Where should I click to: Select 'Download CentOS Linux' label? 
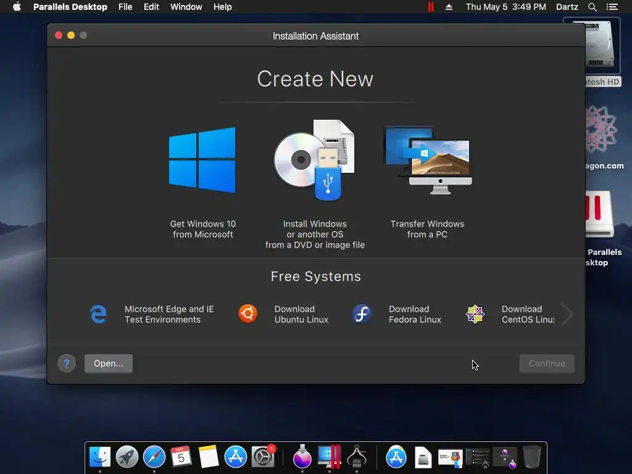(528, 314)
